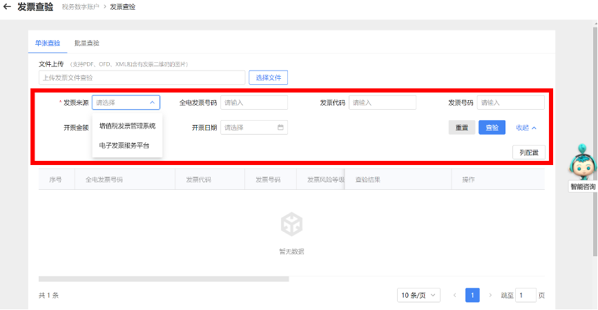Click the calendar icon in 开票日期
The height and width of the screenshot is (310, 598).
[x=280, y=128]
